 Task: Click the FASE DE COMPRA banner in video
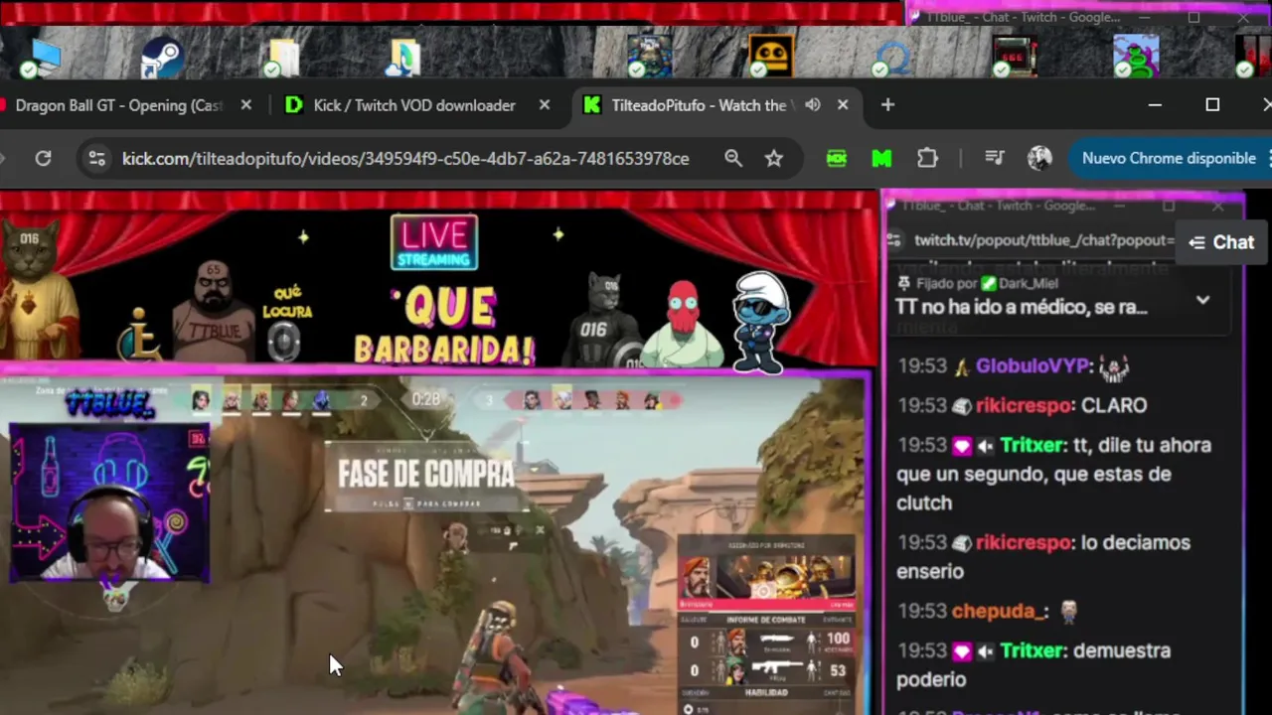pos(425,475)
